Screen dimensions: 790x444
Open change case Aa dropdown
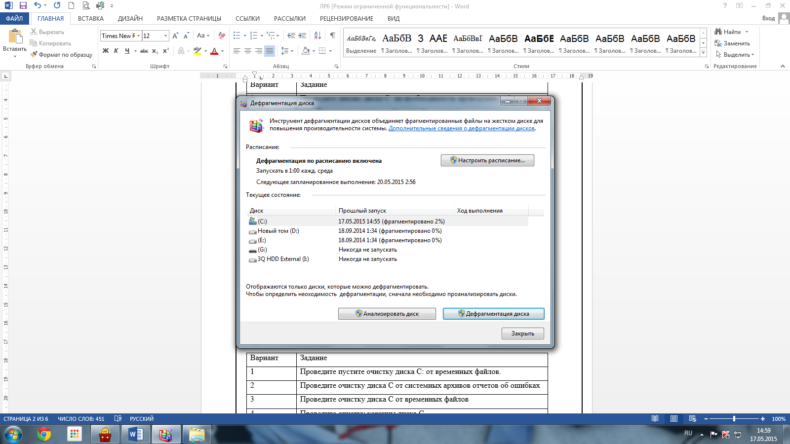(x=203, y=36)
